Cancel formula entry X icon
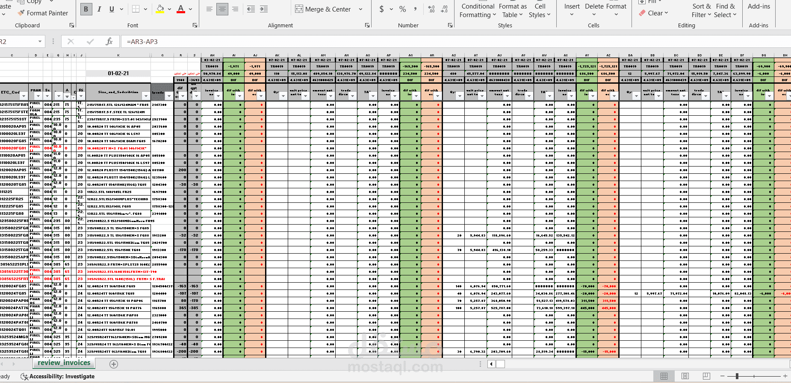Image resolution: width=791 pixels, height=383 pixels. (x=71, y=41)
